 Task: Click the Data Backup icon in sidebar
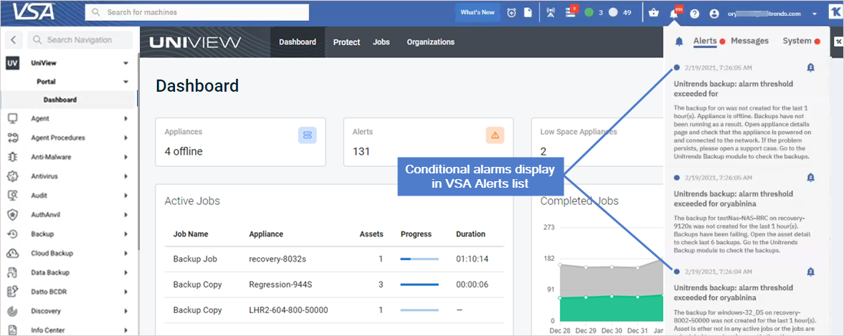point(13,272)
